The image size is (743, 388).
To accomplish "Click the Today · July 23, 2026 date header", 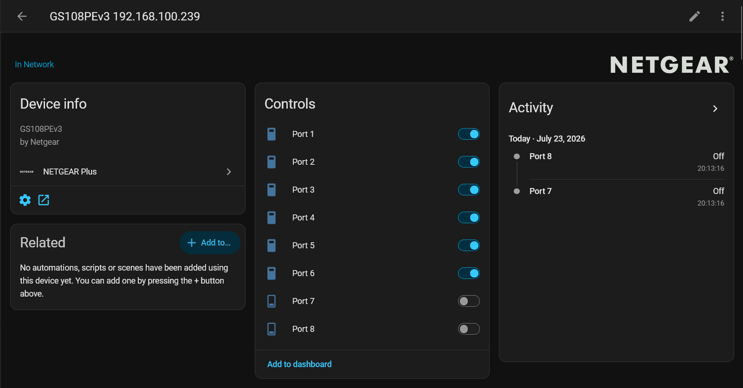I will [547, 139].
